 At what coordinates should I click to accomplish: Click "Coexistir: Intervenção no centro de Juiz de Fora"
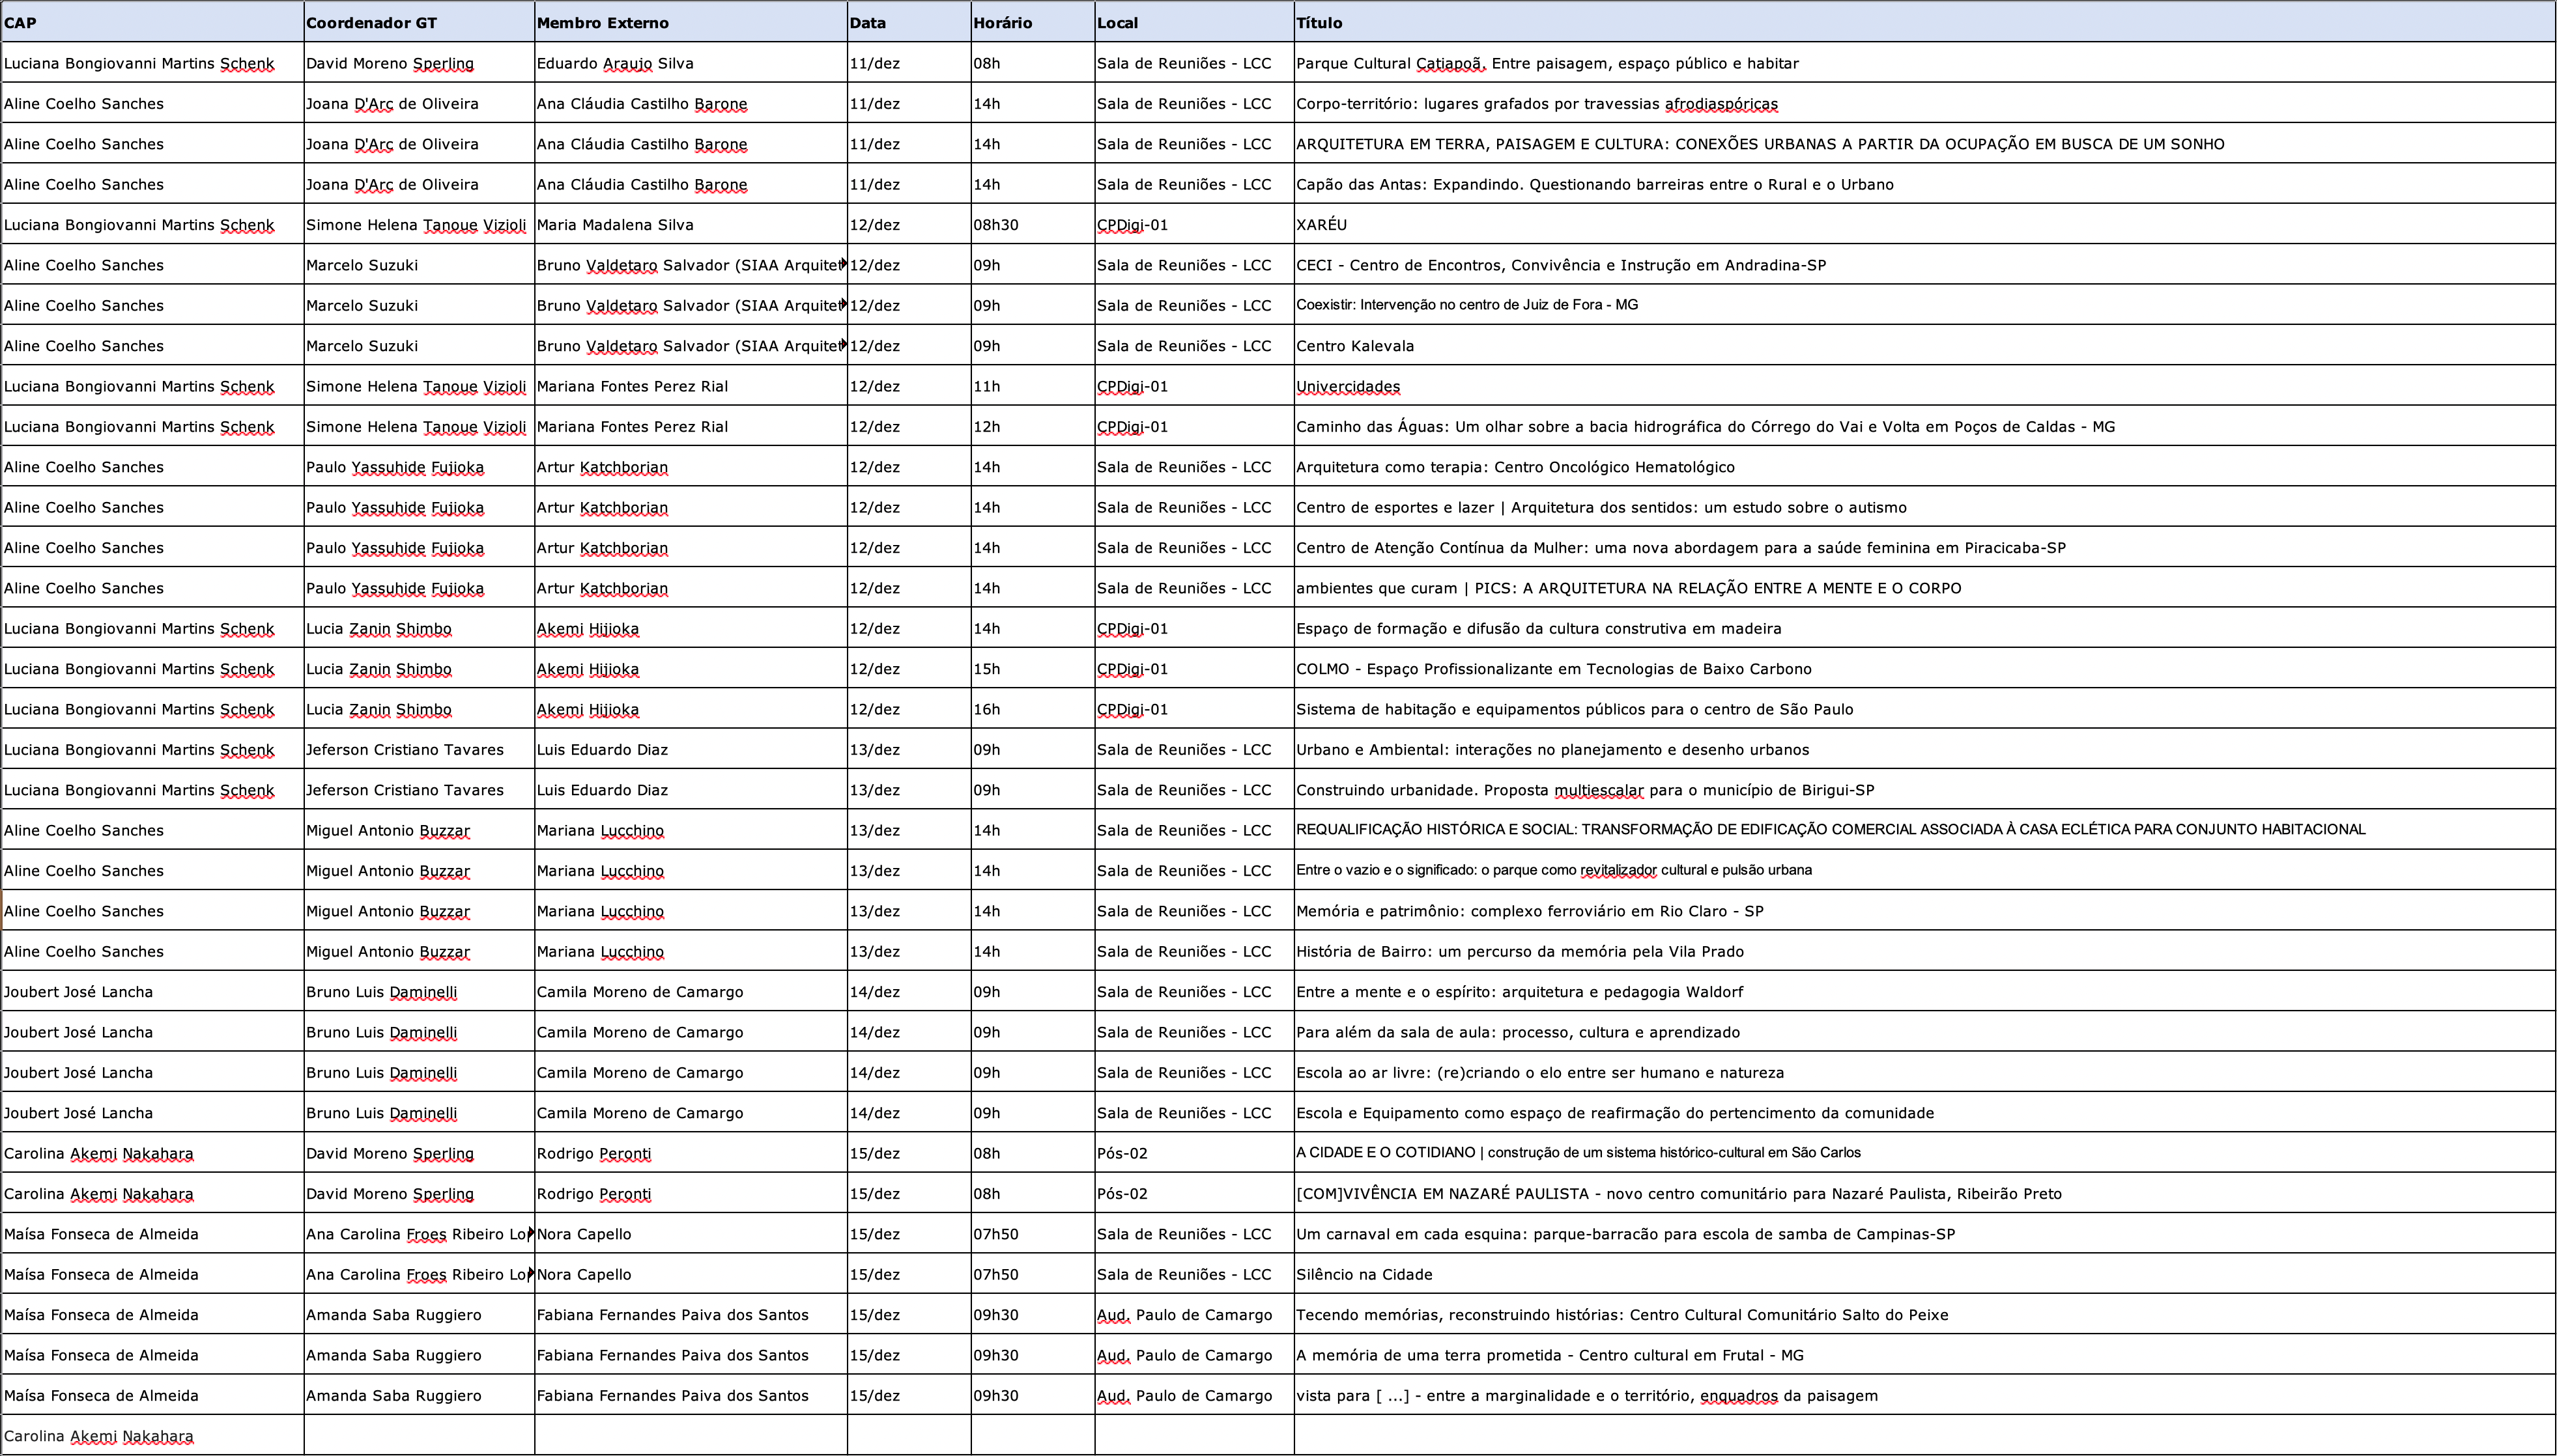point(1924,305)
